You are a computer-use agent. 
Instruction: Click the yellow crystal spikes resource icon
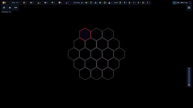pyautogui.click(x=38, y=3)
